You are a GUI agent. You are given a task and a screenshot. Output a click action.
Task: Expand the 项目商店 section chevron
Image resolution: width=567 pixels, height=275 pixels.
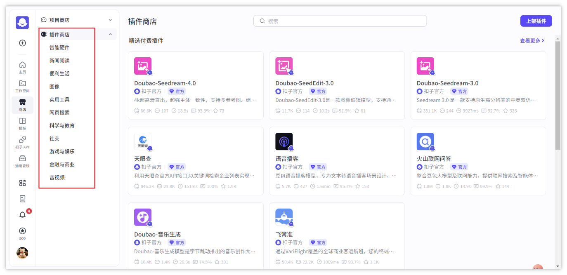pyautogui.click(x=110, y=20)
